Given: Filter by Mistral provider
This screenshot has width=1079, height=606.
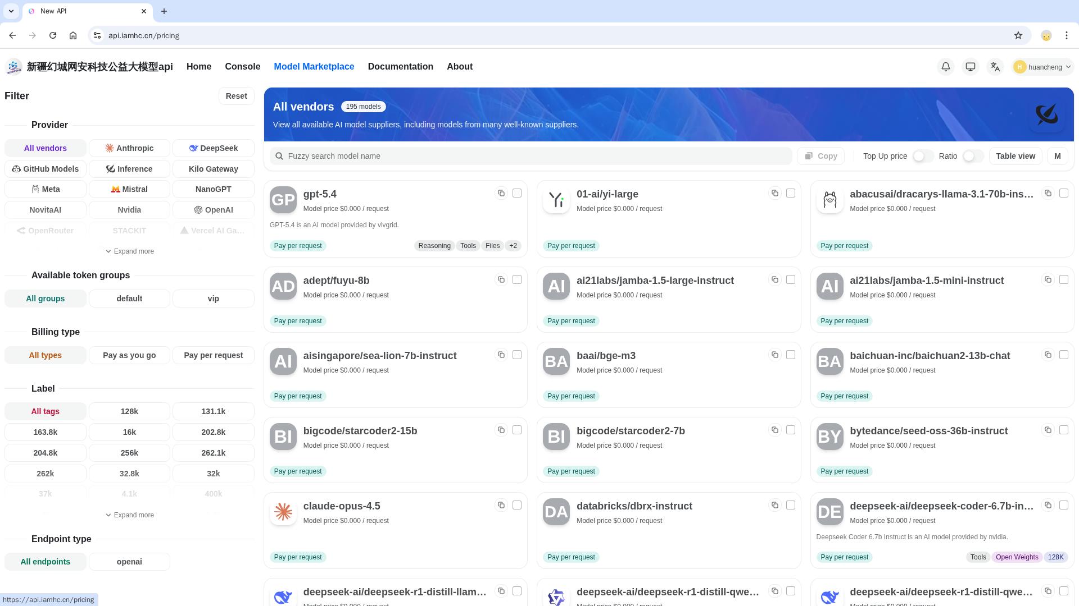Looking at the screenshot, I should tap(129, 189).
